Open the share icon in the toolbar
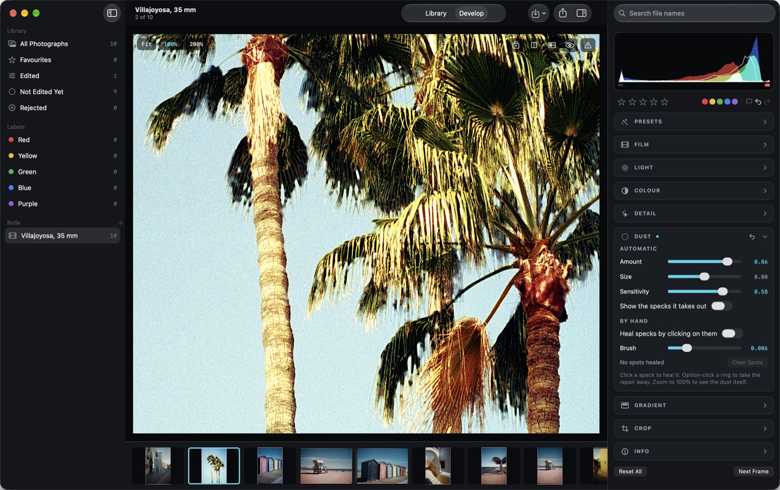The height and width of the screenshot is (490, 780). click(x=563, y=13)
